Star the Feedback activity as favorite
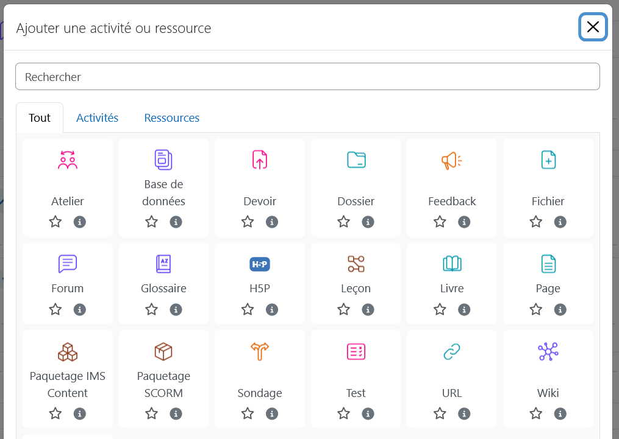This screenshot has height=439, width=619. click(440, 222)
